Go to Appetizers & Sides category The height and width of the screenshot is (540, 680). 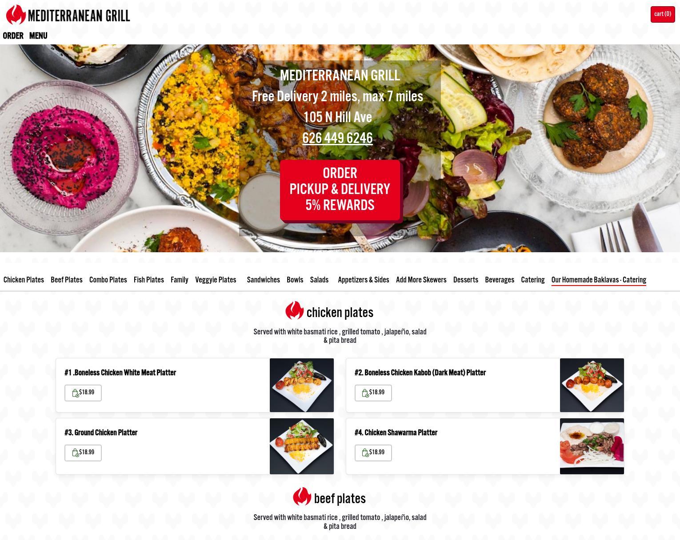click(364, 280)
